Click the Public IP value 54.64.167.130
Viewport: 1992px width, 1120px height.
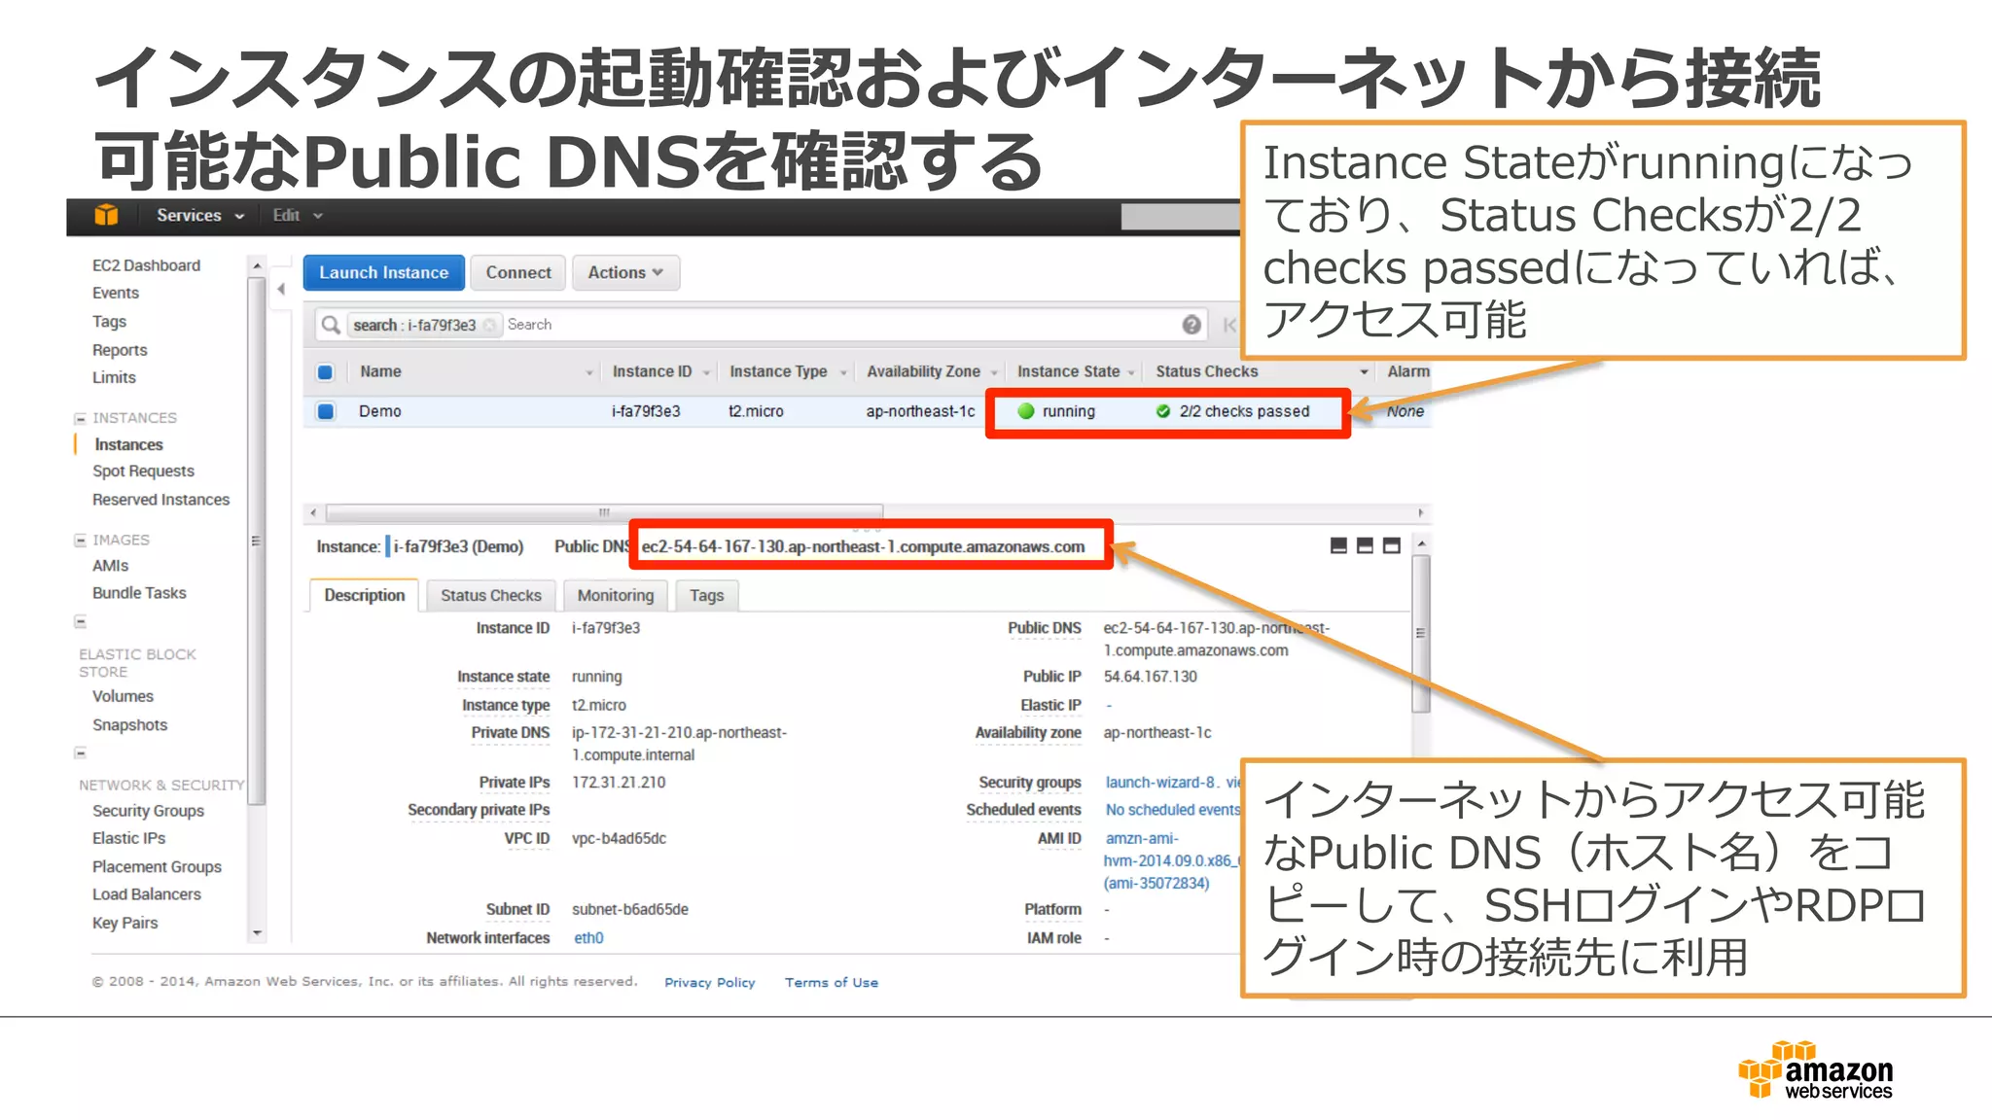[x=1150, y=677]
